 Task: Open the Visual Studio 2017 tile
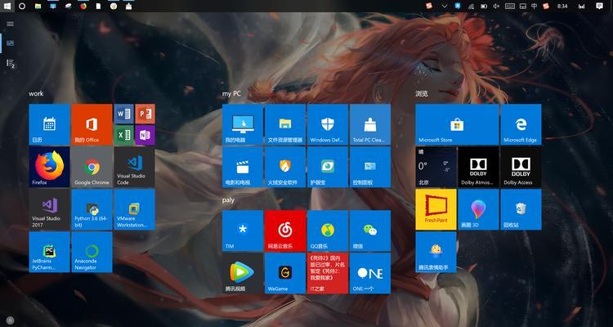click(x=49, y=209)
